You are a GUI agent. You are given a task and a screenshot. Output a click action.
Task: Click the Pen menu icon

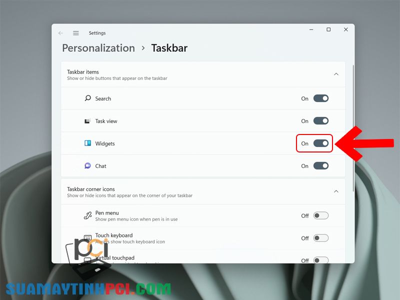88,216
